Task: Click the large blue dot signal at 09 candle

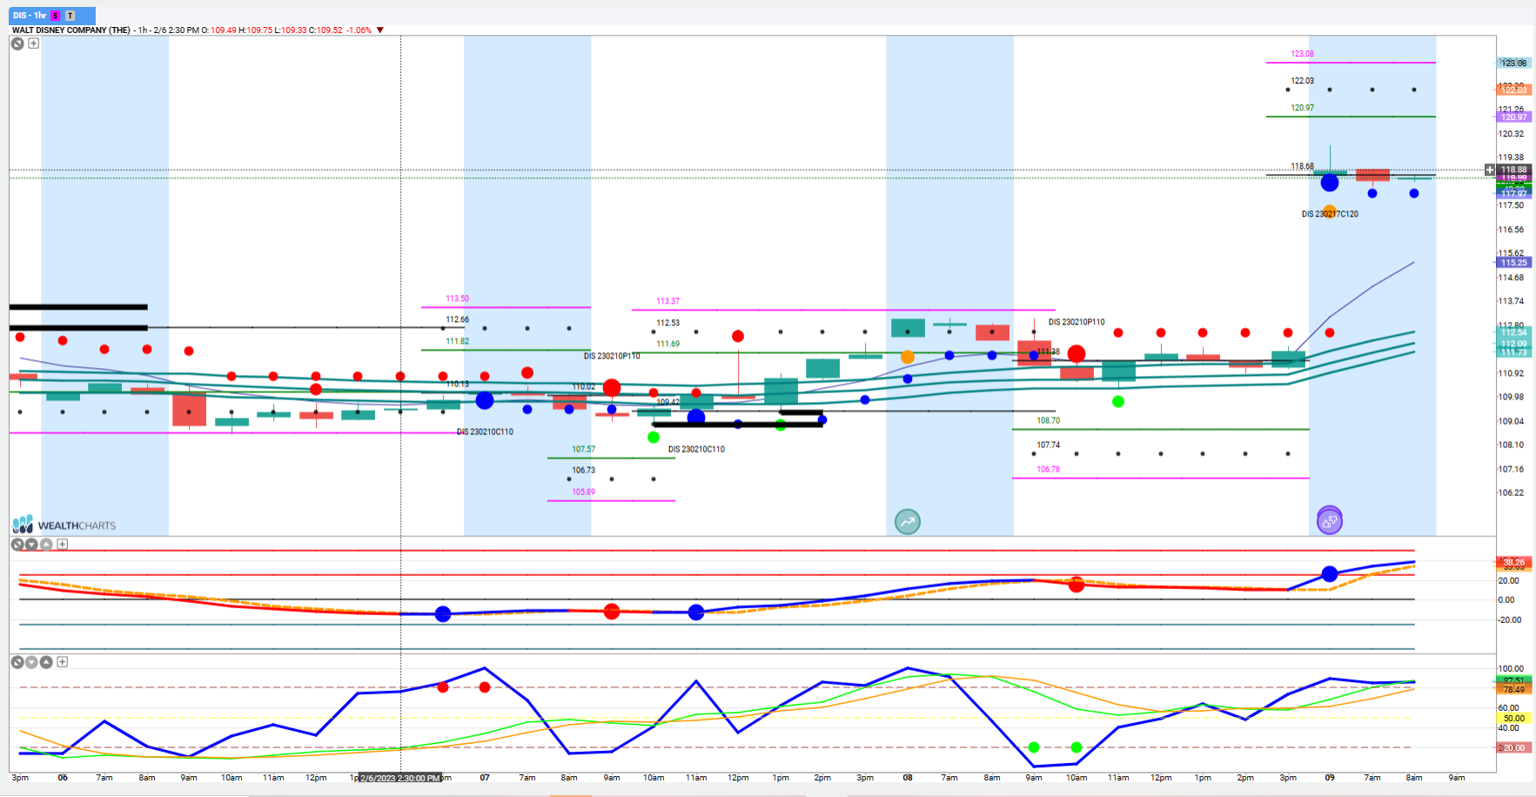Action: 1330,183
